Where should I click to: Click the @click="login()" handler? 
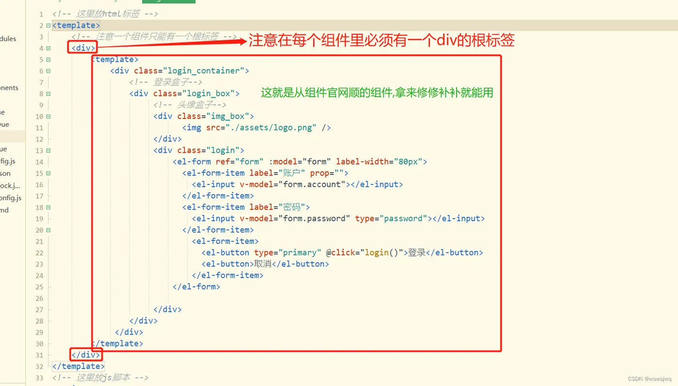pos(365,252)
